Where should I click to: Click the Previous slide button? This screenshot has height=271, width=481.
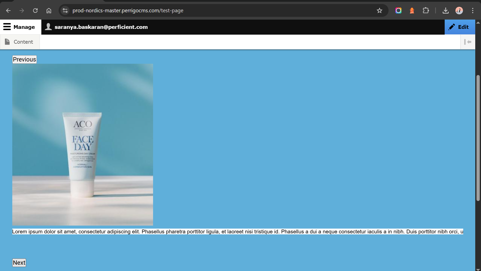tap(25, 59)
